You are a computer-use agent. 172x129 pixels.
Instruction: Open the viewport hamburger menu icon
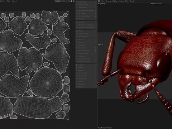[x=99, y=1]
